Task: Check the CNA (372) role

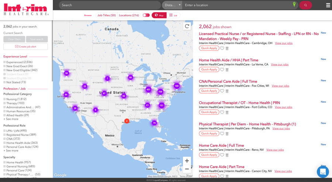Action: (4, 139)
